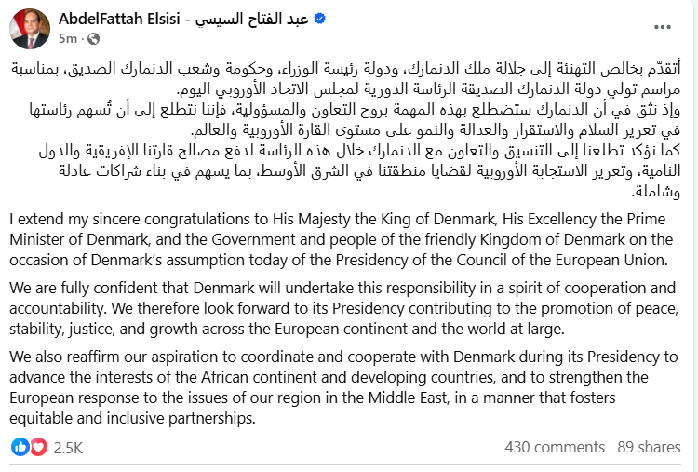Screen dimensions: 698x472
Task: Click the blue verified badge icon
Action: 320,19
